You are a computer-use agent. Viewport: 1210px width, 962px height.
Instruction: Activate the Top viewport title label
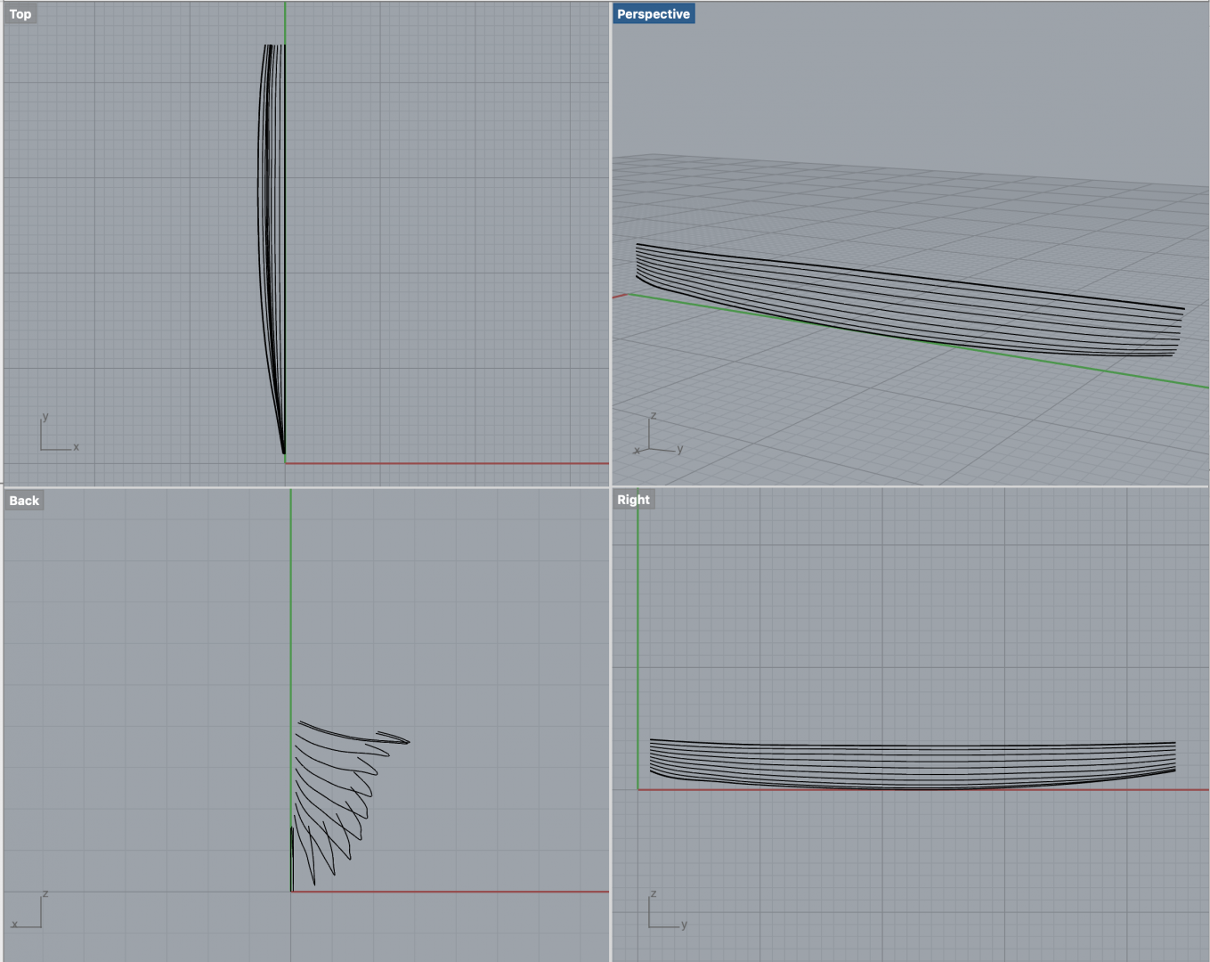click(x=20, y=14)
